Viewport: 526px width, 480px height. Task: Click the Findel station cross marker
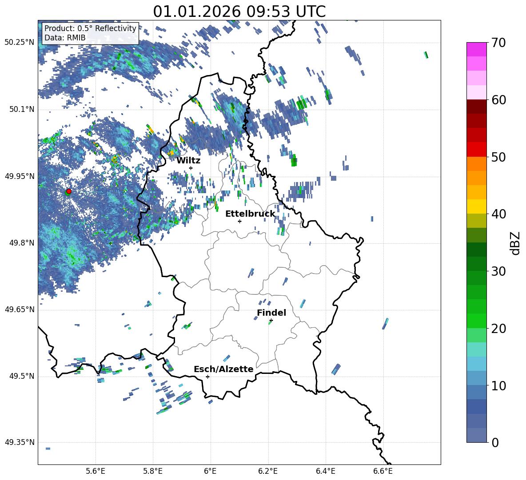click(271, 320)
